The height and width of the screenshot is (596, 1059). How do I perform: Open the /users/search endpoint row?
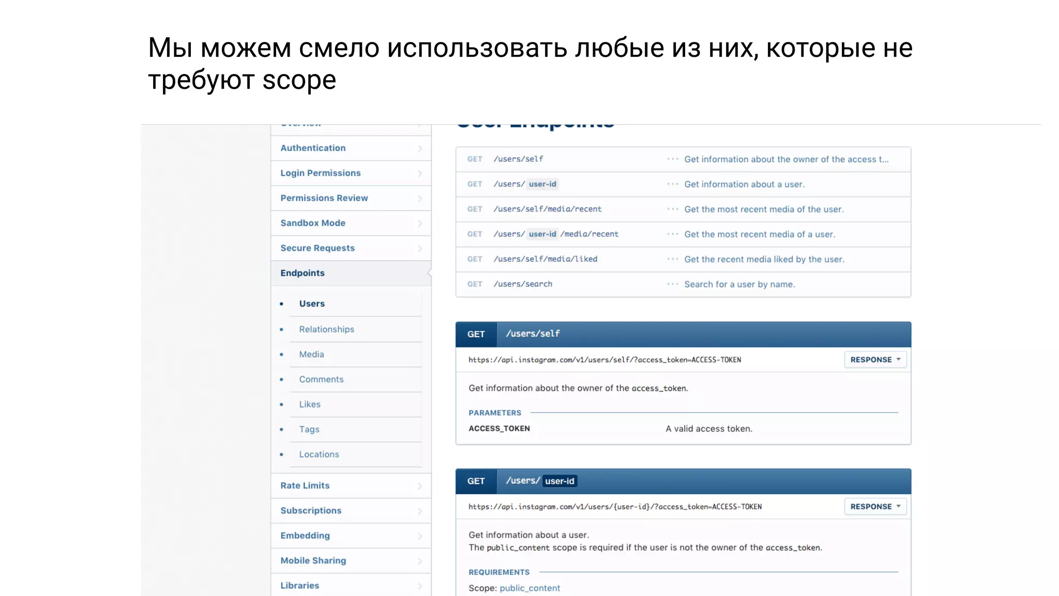coord(683,284)
